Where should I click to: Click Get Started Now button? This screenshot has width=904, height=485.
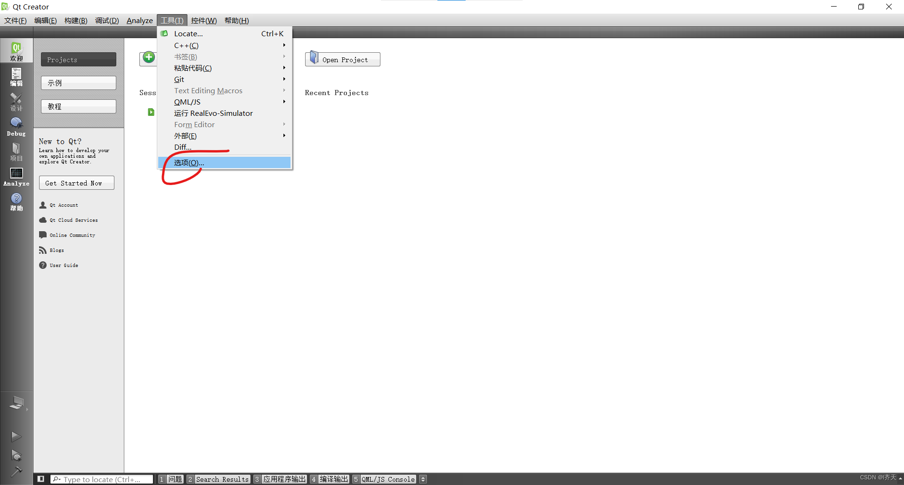point(77,183)
